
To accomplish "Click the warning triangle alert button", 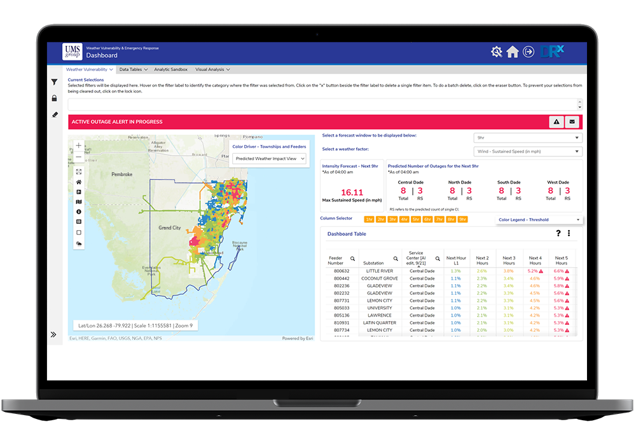I will tap(556, 121).
